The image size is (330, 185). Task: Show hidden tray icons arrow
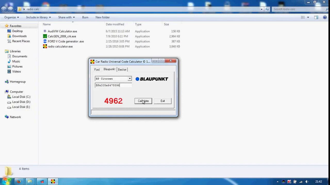tap(278, 182)
